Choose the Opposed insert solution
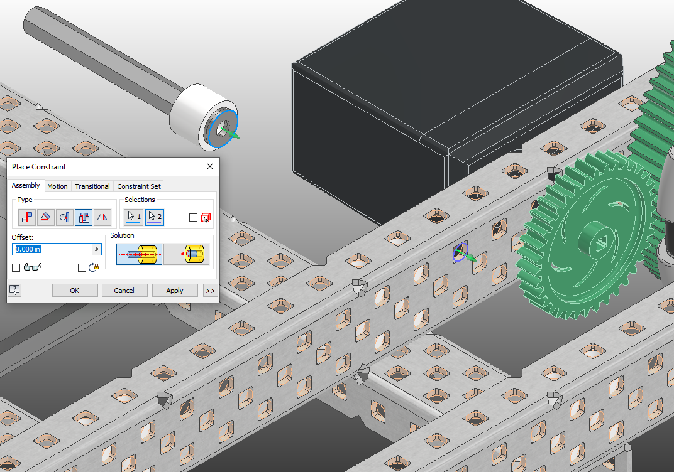The height and width of the screenshot is (472, 674). pyautogui.click(x=140, y=254)
